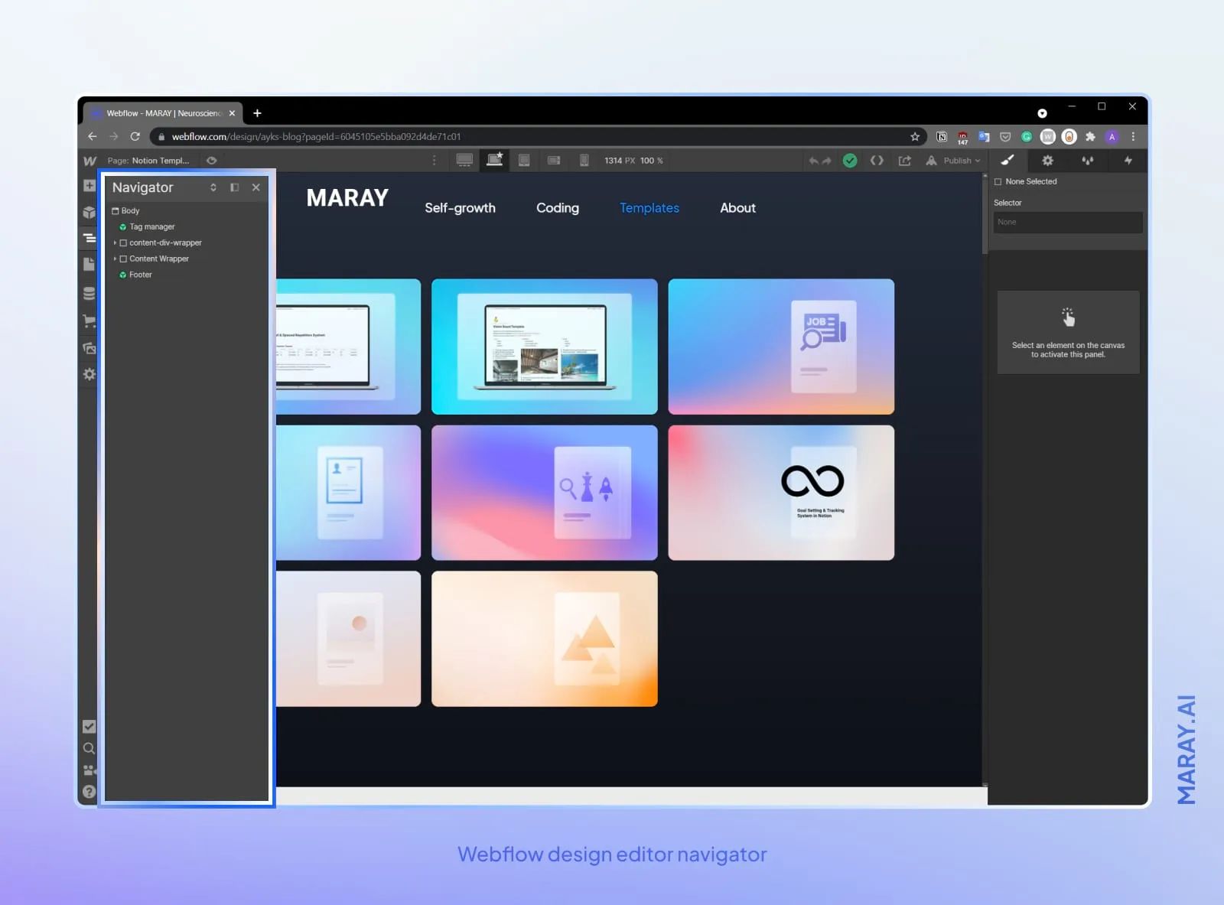Open the CMS Collections panel
The height and width of the screenshot is (905, 1224).
90,292
